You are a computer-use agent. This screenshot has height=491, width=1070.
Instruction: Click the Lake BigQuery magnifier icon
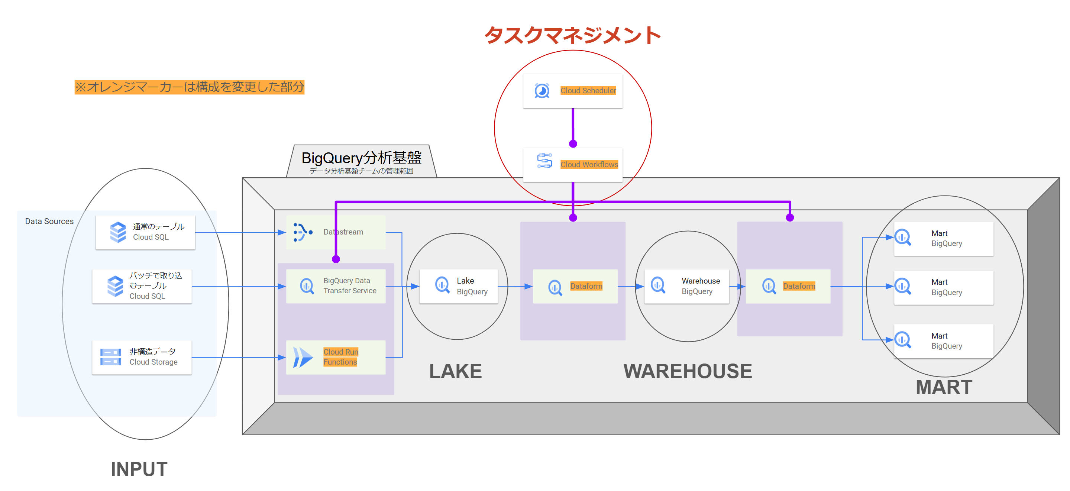click(x=442, y=285)
